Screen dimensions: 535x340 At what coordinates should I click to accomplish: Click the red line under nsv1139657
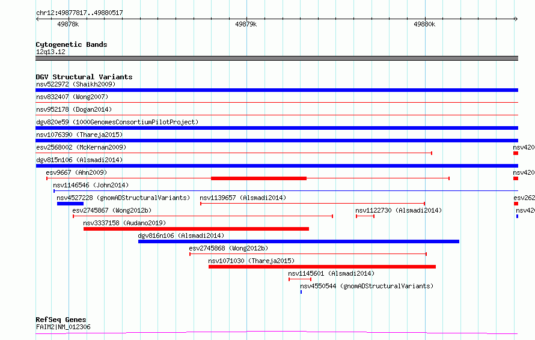(313, 204)
